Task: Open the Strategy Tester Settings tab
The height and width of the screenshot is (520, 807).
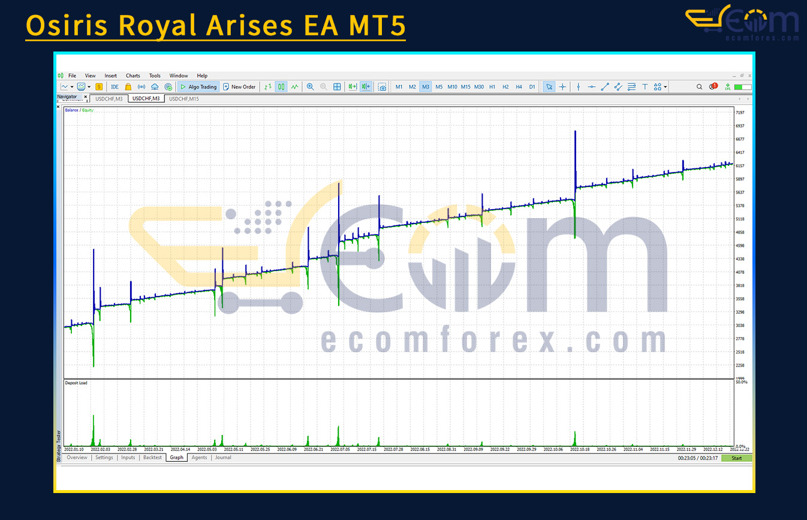Action: pyautogui.click(x=104, y=458)
